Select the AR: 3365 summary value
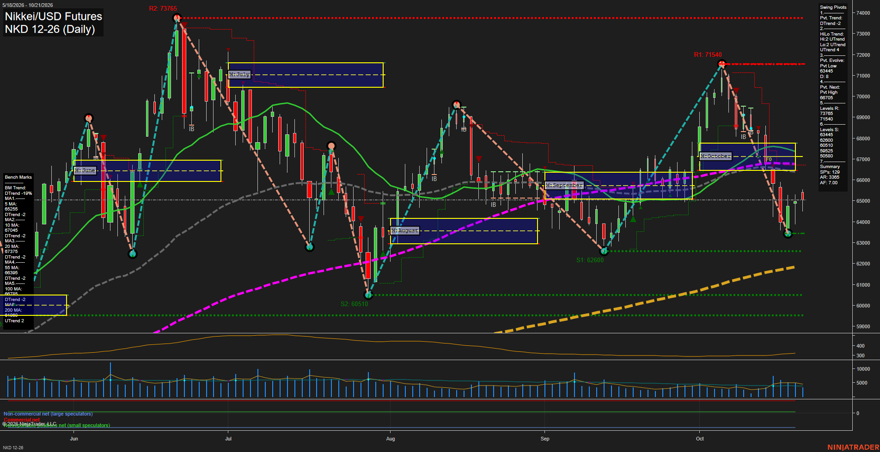The image size is (880, 452). coord(830,177)
